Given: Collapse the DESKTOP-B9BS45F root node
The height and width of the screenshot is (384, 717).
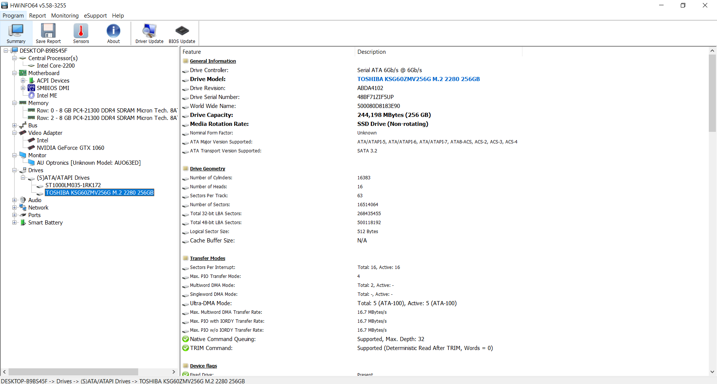Looking at the screenshot, I should point(6,50).
